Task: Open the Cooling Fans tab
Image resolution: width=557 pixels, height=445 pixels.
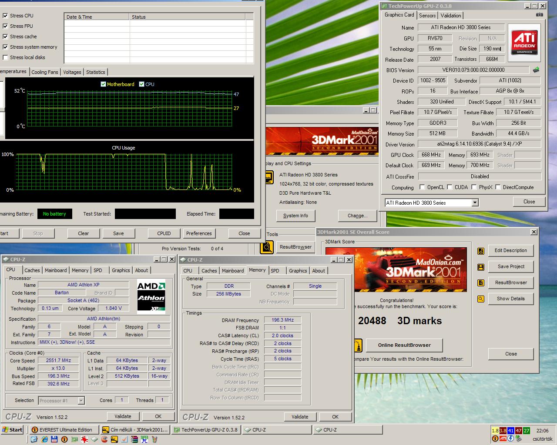Action: [44, 72]
